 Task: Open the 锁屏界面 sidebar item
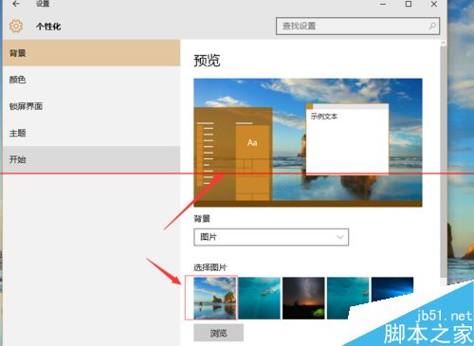click(91, 106)
